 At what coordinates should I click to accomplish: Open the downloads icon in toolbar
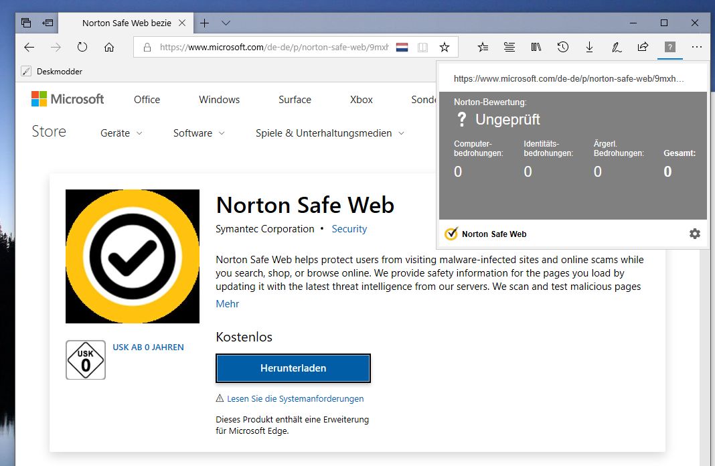589,47
